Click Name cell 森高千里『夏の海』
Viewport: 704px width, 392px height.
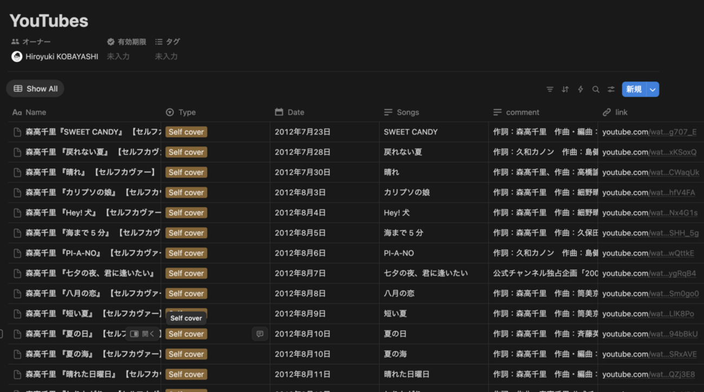pos(86,354)
